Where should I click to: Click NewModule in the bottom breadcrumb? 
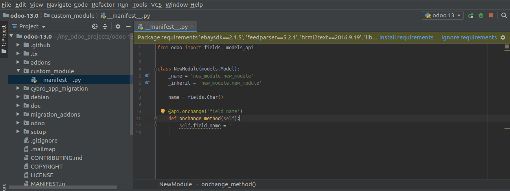coord(175,184)
